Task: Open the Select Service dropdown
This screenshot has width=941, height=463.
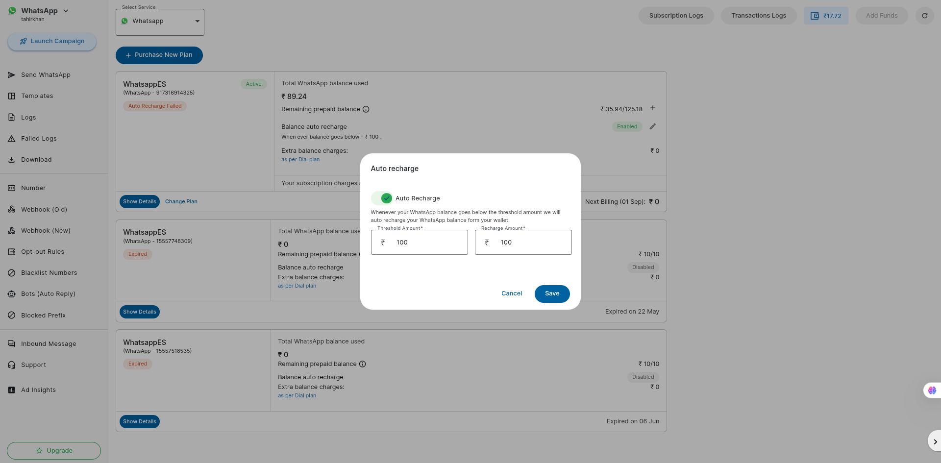Action: pos(160,22)
